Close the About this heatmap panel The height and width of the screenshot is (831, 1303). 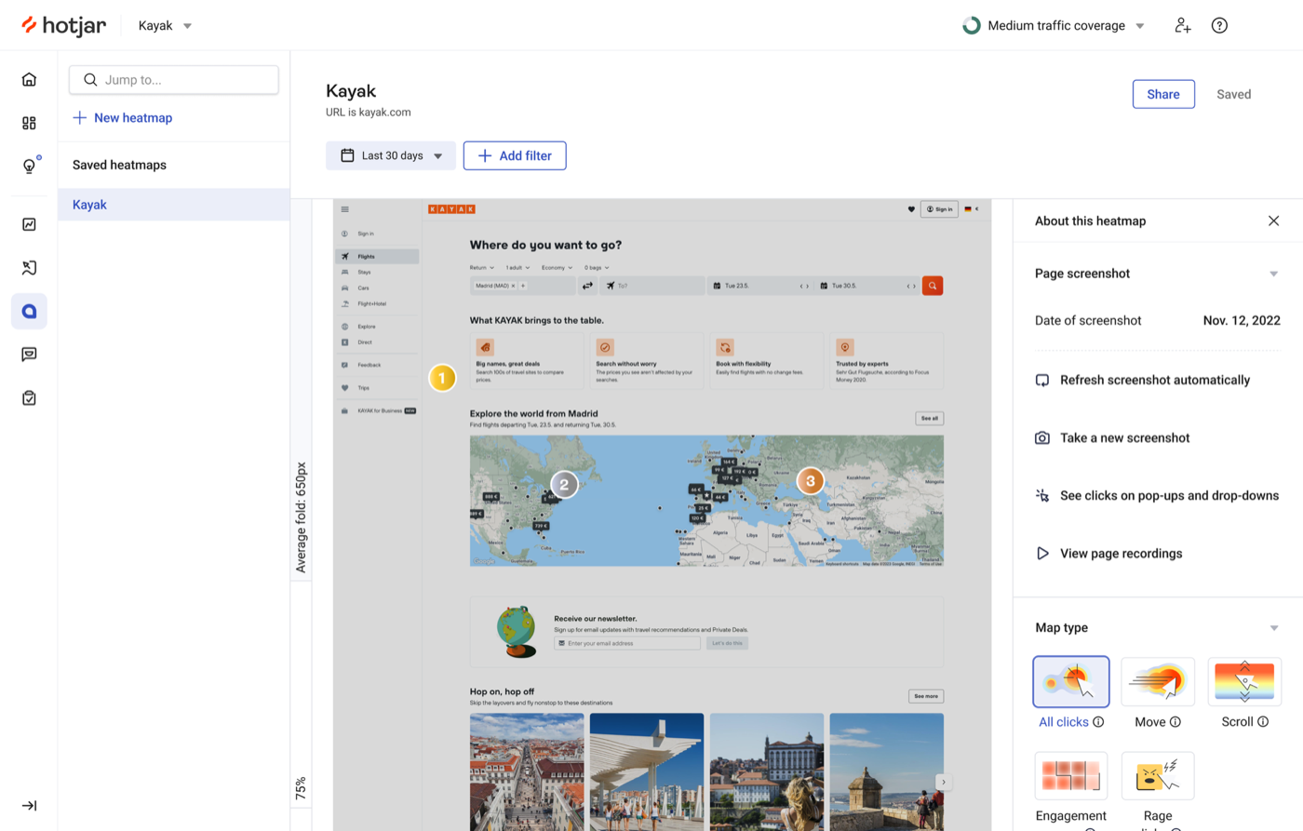(1273, 221)
